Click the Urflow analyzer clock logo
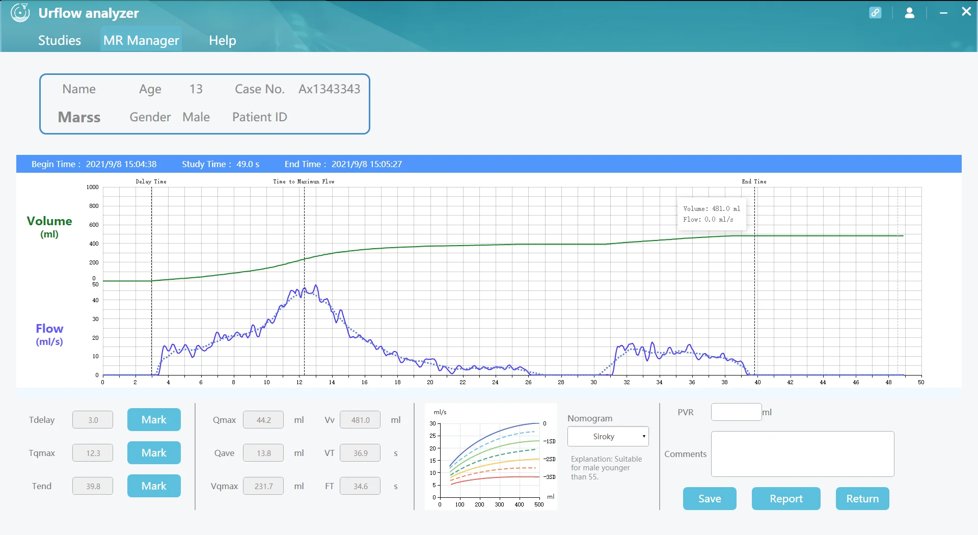 [x=20, y=13]
